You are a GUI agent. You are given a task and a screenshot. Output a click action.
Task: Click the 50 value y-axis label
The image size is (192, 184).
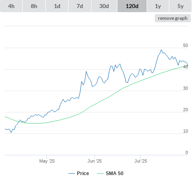coord(186,45)
